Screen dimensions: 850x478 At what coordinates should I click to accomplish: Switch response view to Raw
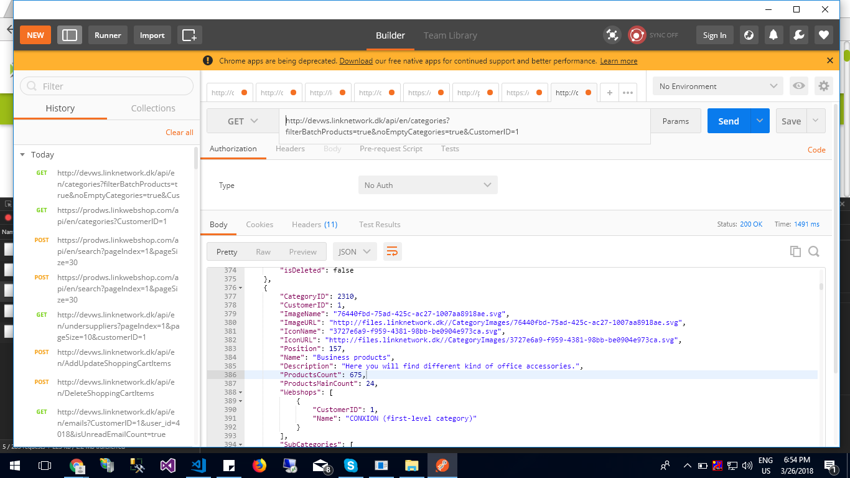(263, 251)
